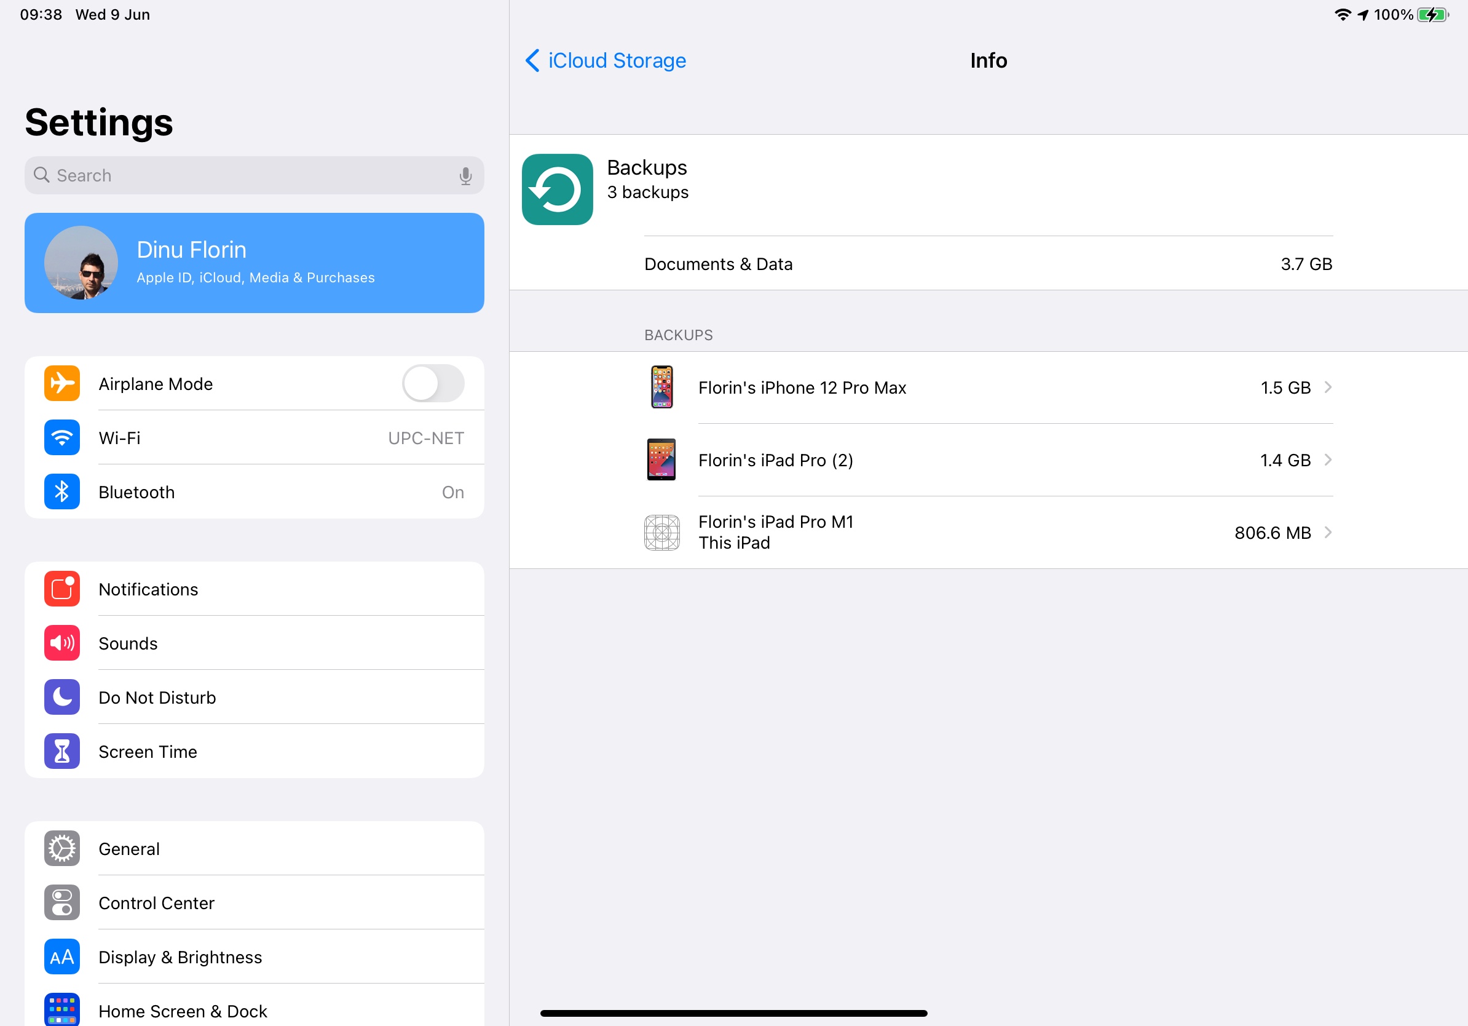The image size is (1468, 1026).
Task: Expand Florin's iPad Pro (2) chevron
Action: point(1327,460)
